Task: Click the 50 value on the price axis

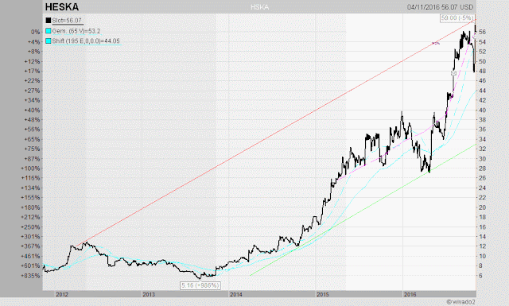Action: pos(483,61)
